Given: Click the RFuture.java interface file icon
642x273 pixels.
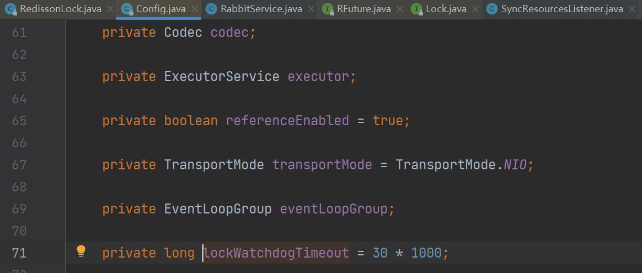Looking at the screenshot, I should click(x=328, y=9).
